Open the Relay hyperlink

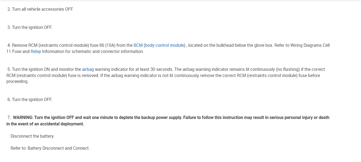tap(36, 52)
